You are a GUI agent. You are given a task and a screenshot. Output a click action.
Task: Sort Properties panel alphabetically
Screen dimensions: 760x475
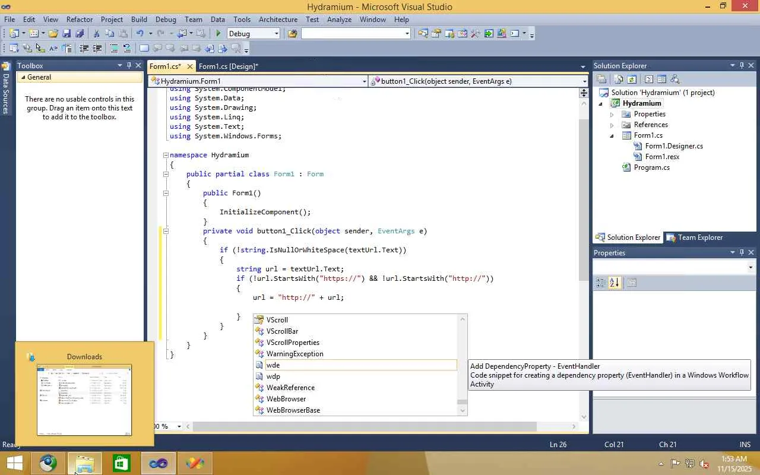coord(615,283)
